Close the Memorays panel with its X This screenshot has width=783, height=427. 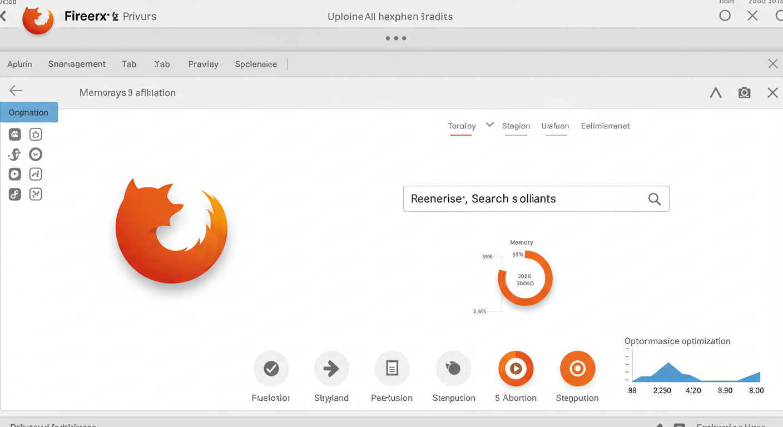tap(772, 93)
